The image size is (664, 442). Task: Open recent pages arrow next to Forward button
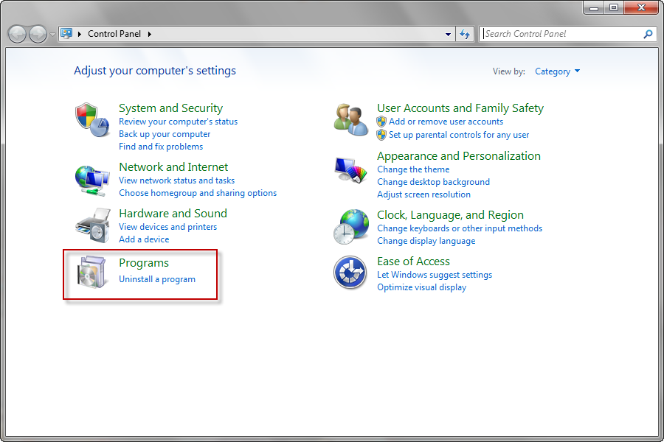click(52, 35)
